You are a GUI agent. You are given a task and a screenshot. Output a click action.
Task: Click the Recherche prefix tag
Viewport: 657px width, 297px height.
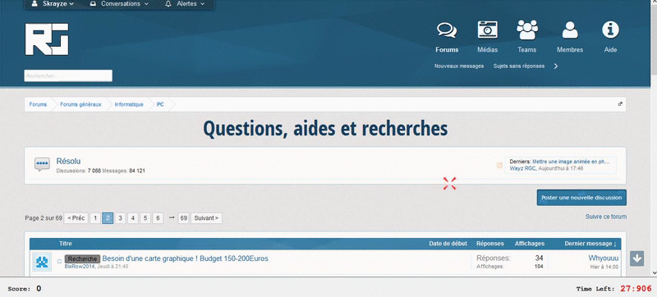(x=83, y=259)
